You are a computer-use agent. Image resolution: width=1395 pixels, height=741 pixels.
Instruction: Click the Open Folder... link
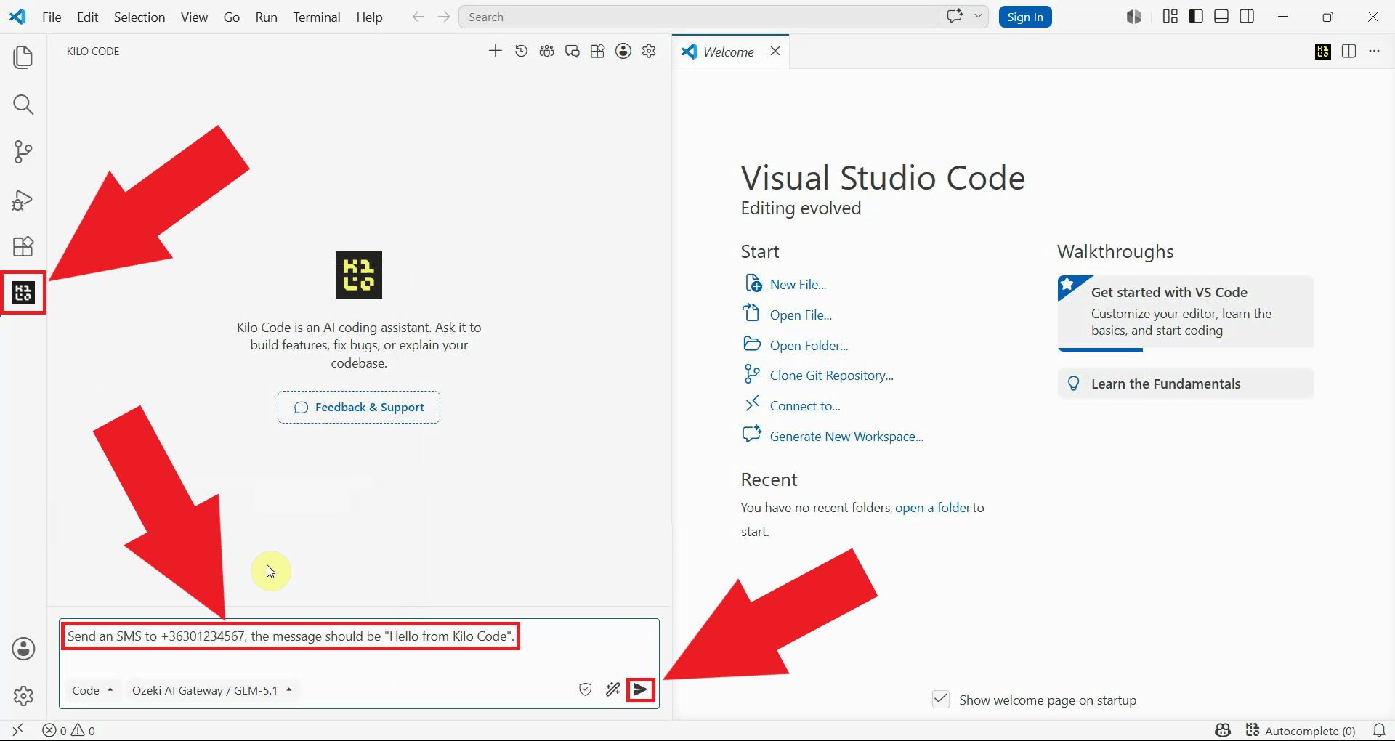pyautogui.click(x=809, y=346)
